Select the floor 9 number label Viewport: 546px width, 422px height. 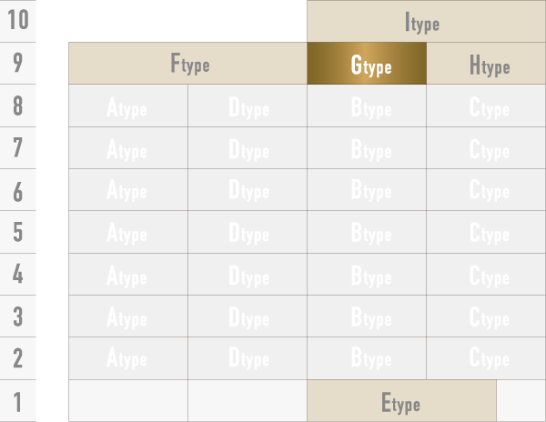18,64
